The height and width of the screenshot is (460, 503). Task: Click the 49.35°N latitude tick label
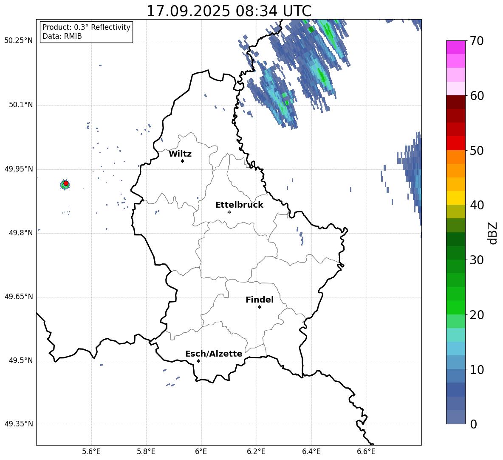(x=19, y=424)
